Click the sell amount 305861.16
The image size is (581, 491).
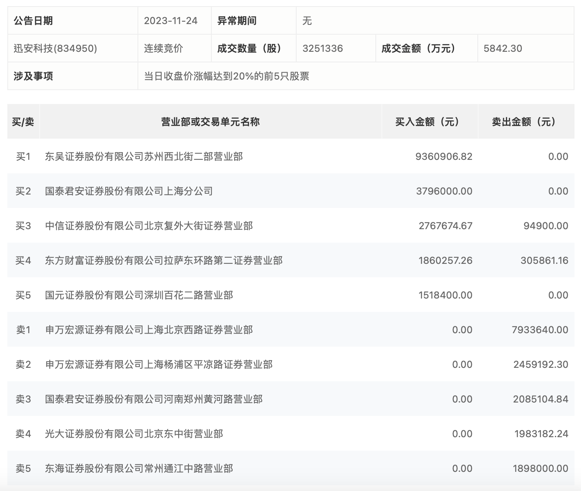[544, 260]
